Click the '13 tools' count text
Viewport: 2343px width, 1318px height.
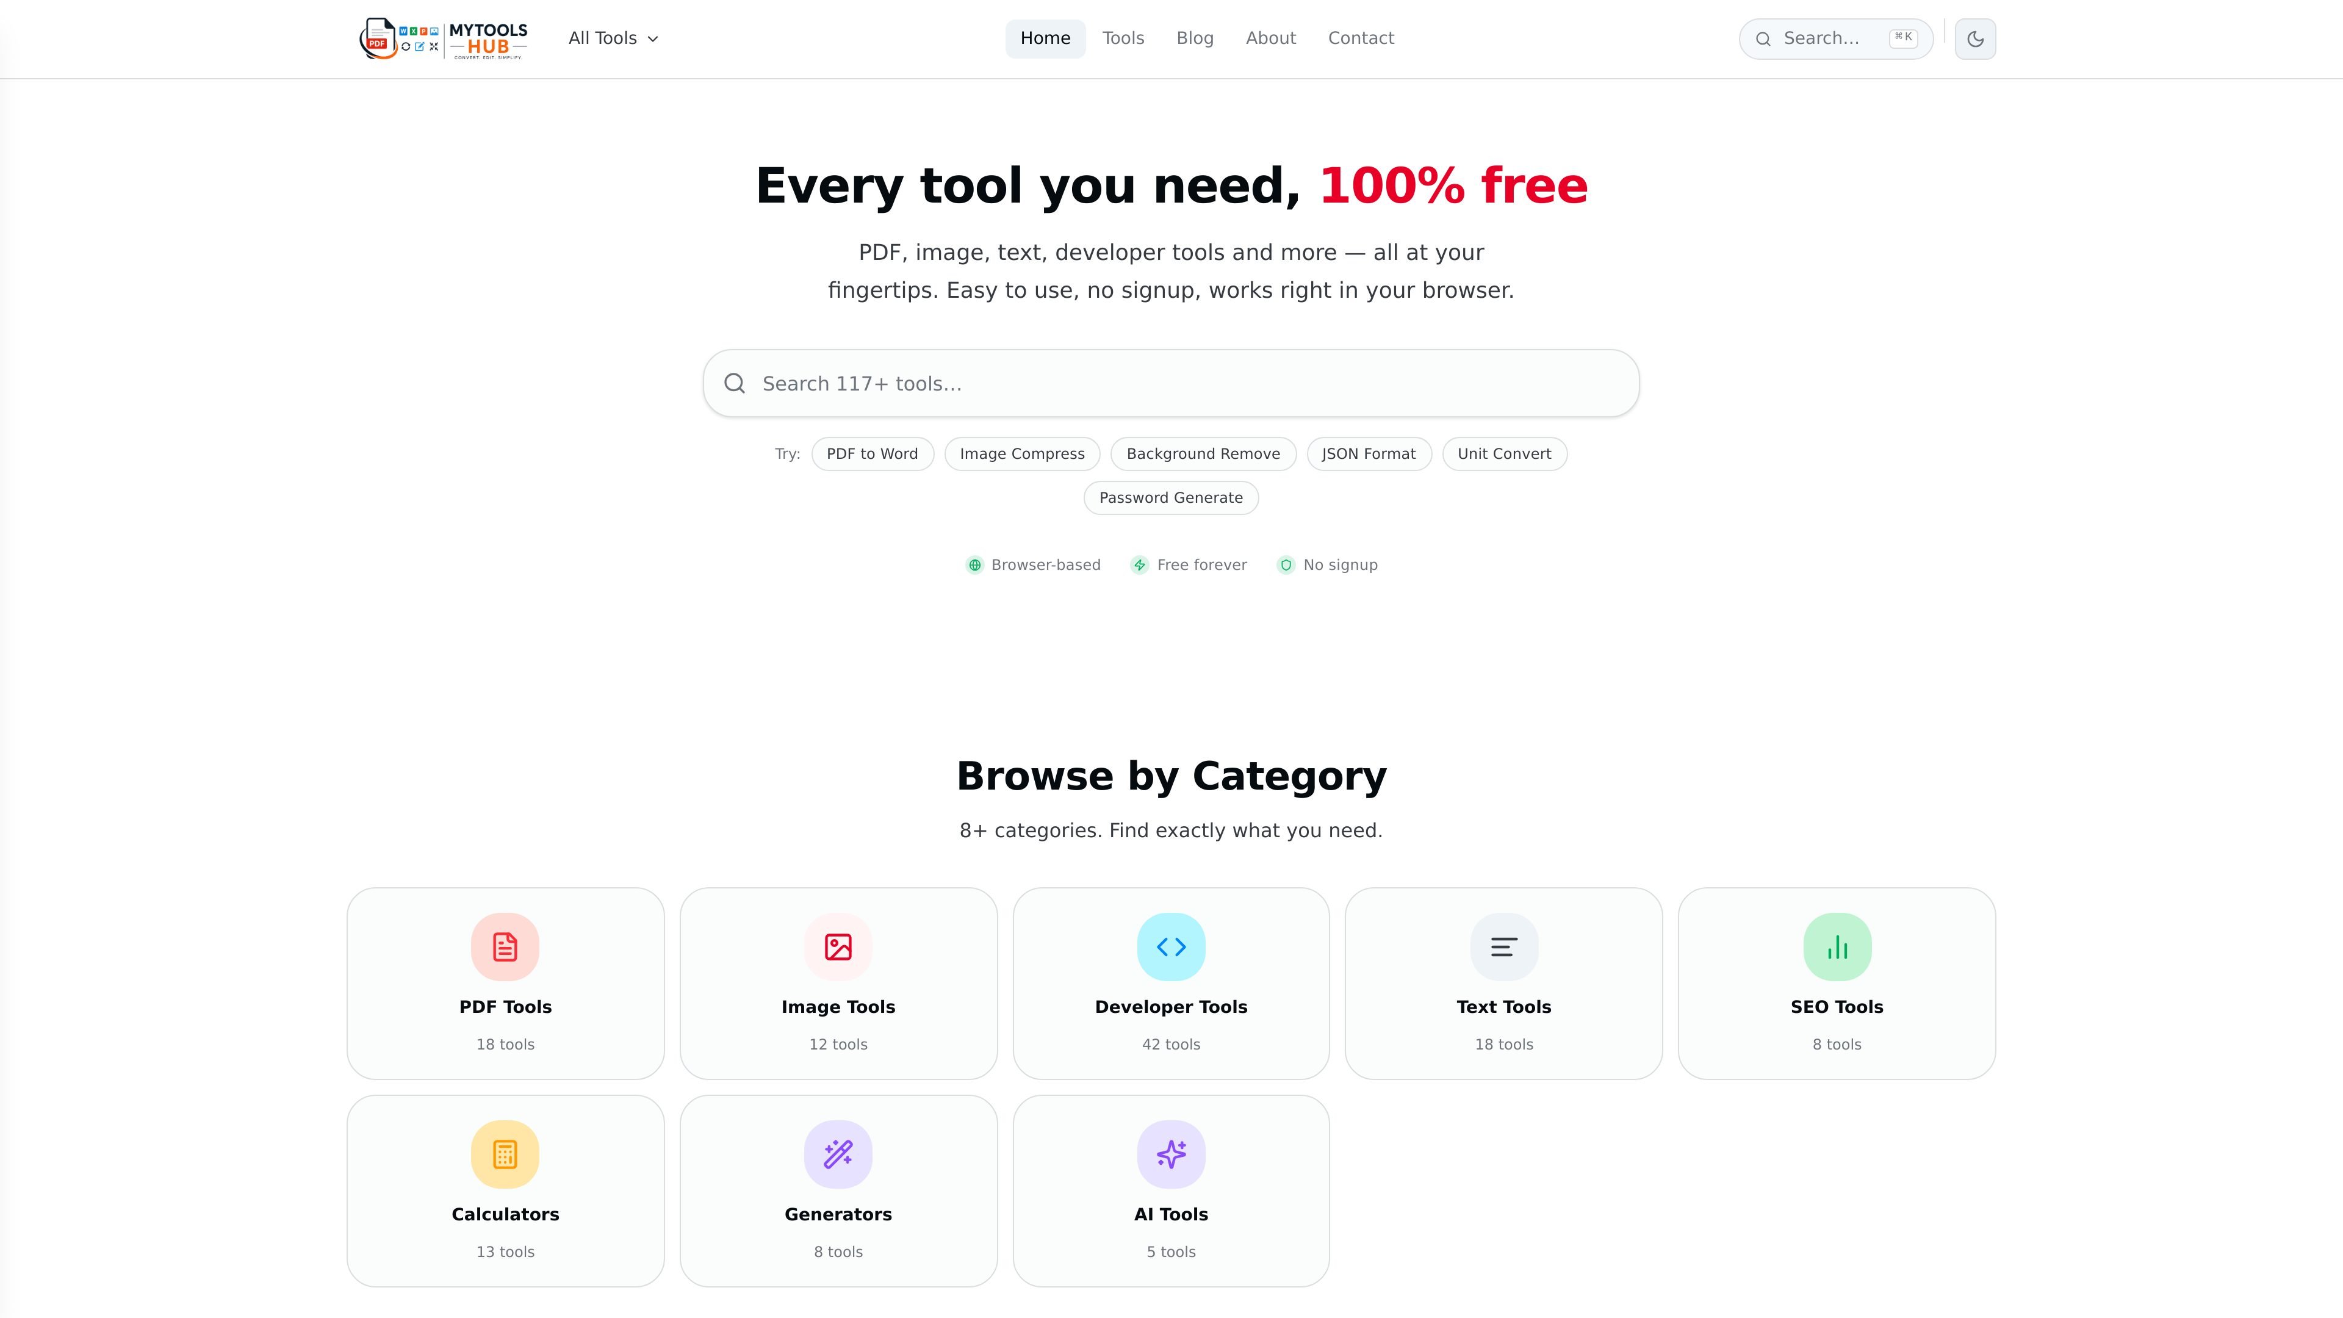pyautogui.click(x=505, y=1251)
